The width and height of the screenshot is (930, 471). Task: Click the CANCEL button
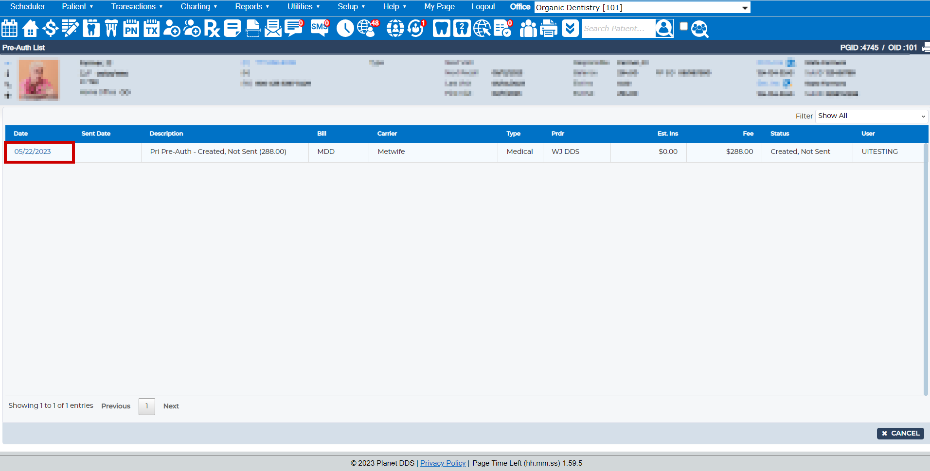pos(900,433)
